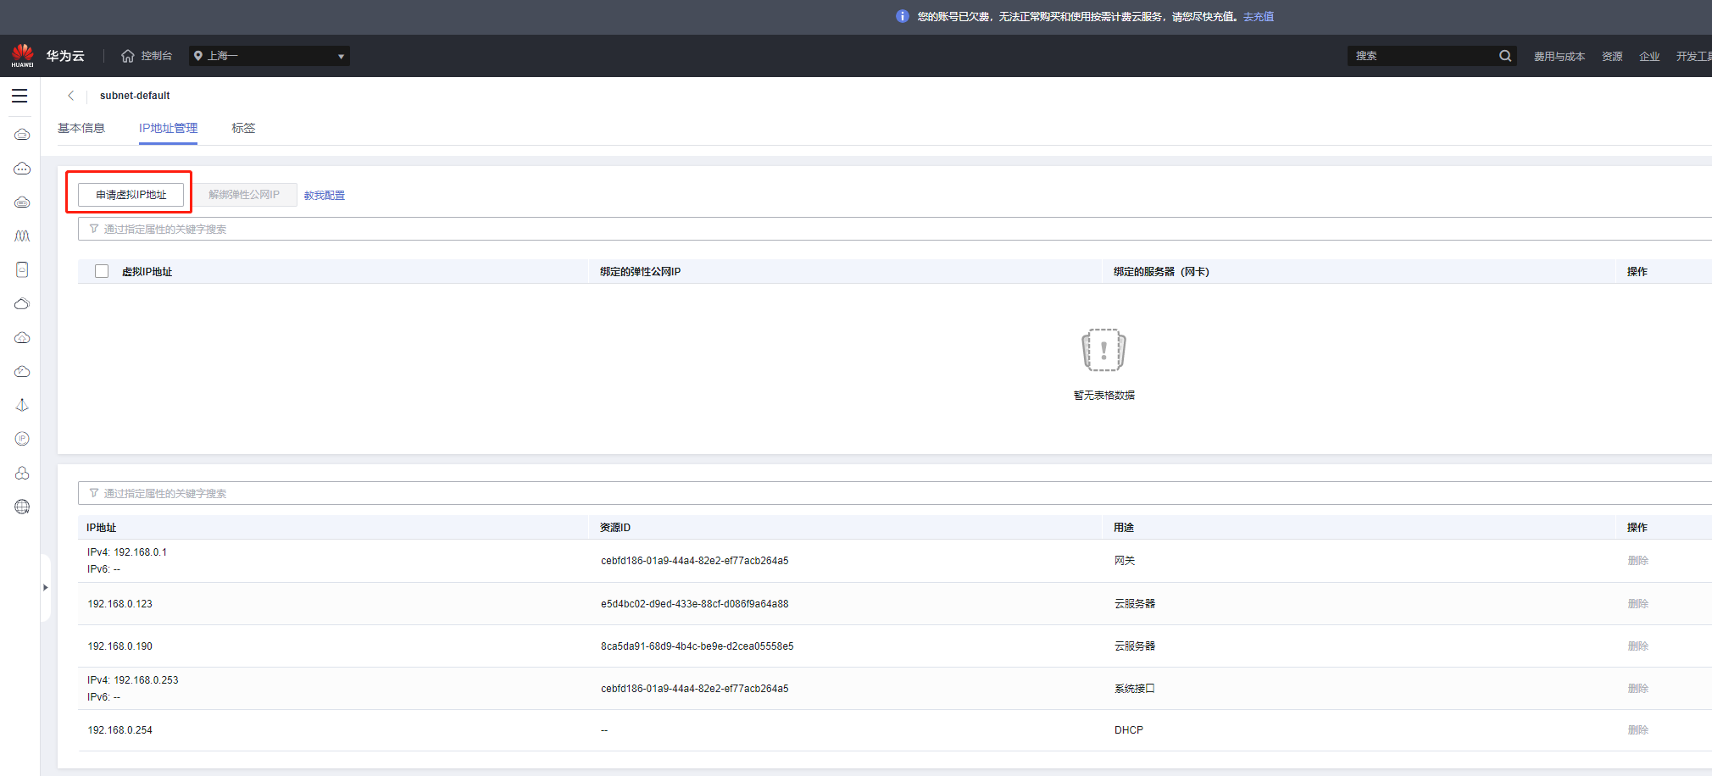Click the filter icon in the IP address list search box
Screen dimensions: 1712x776
click(x=94, y=493)
